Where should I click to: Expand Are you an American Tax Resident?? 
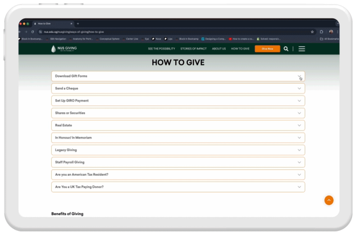178,174
